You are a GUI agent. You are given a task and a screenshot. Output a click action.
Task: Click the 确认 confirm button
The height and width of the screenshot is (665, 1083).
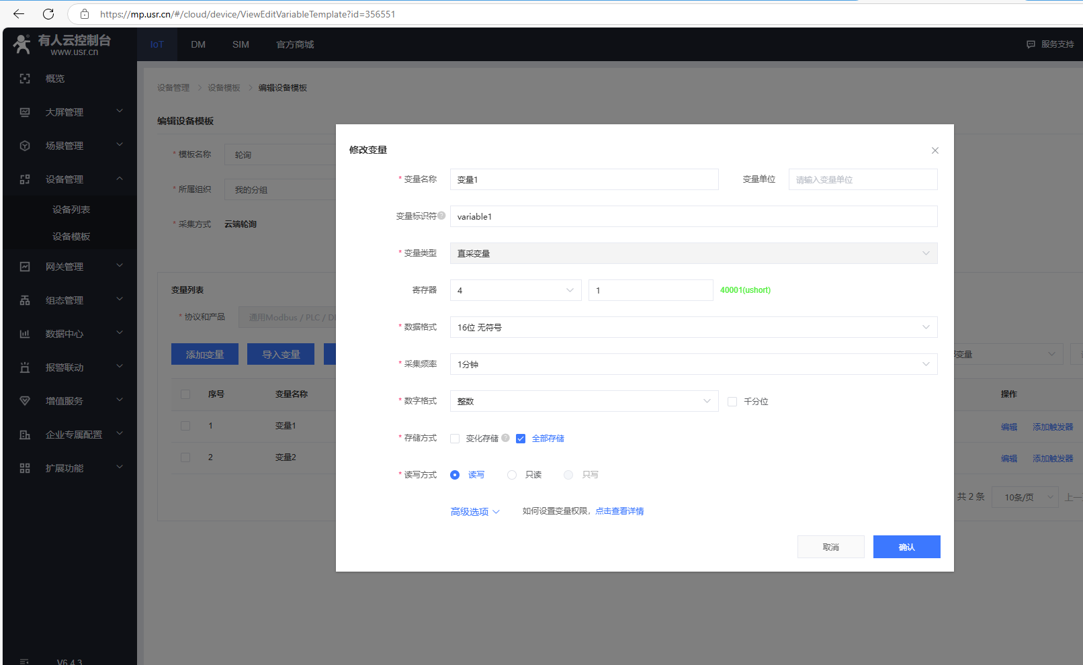(906, 547)
